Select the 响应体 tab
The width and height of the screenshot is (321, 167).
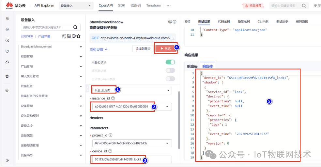207,66
